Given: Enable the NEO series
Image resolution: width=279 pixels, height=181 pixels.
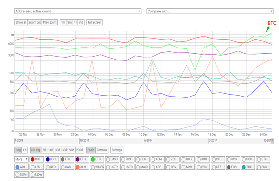Looking at the screenshot, I should [x=52, y=167].
